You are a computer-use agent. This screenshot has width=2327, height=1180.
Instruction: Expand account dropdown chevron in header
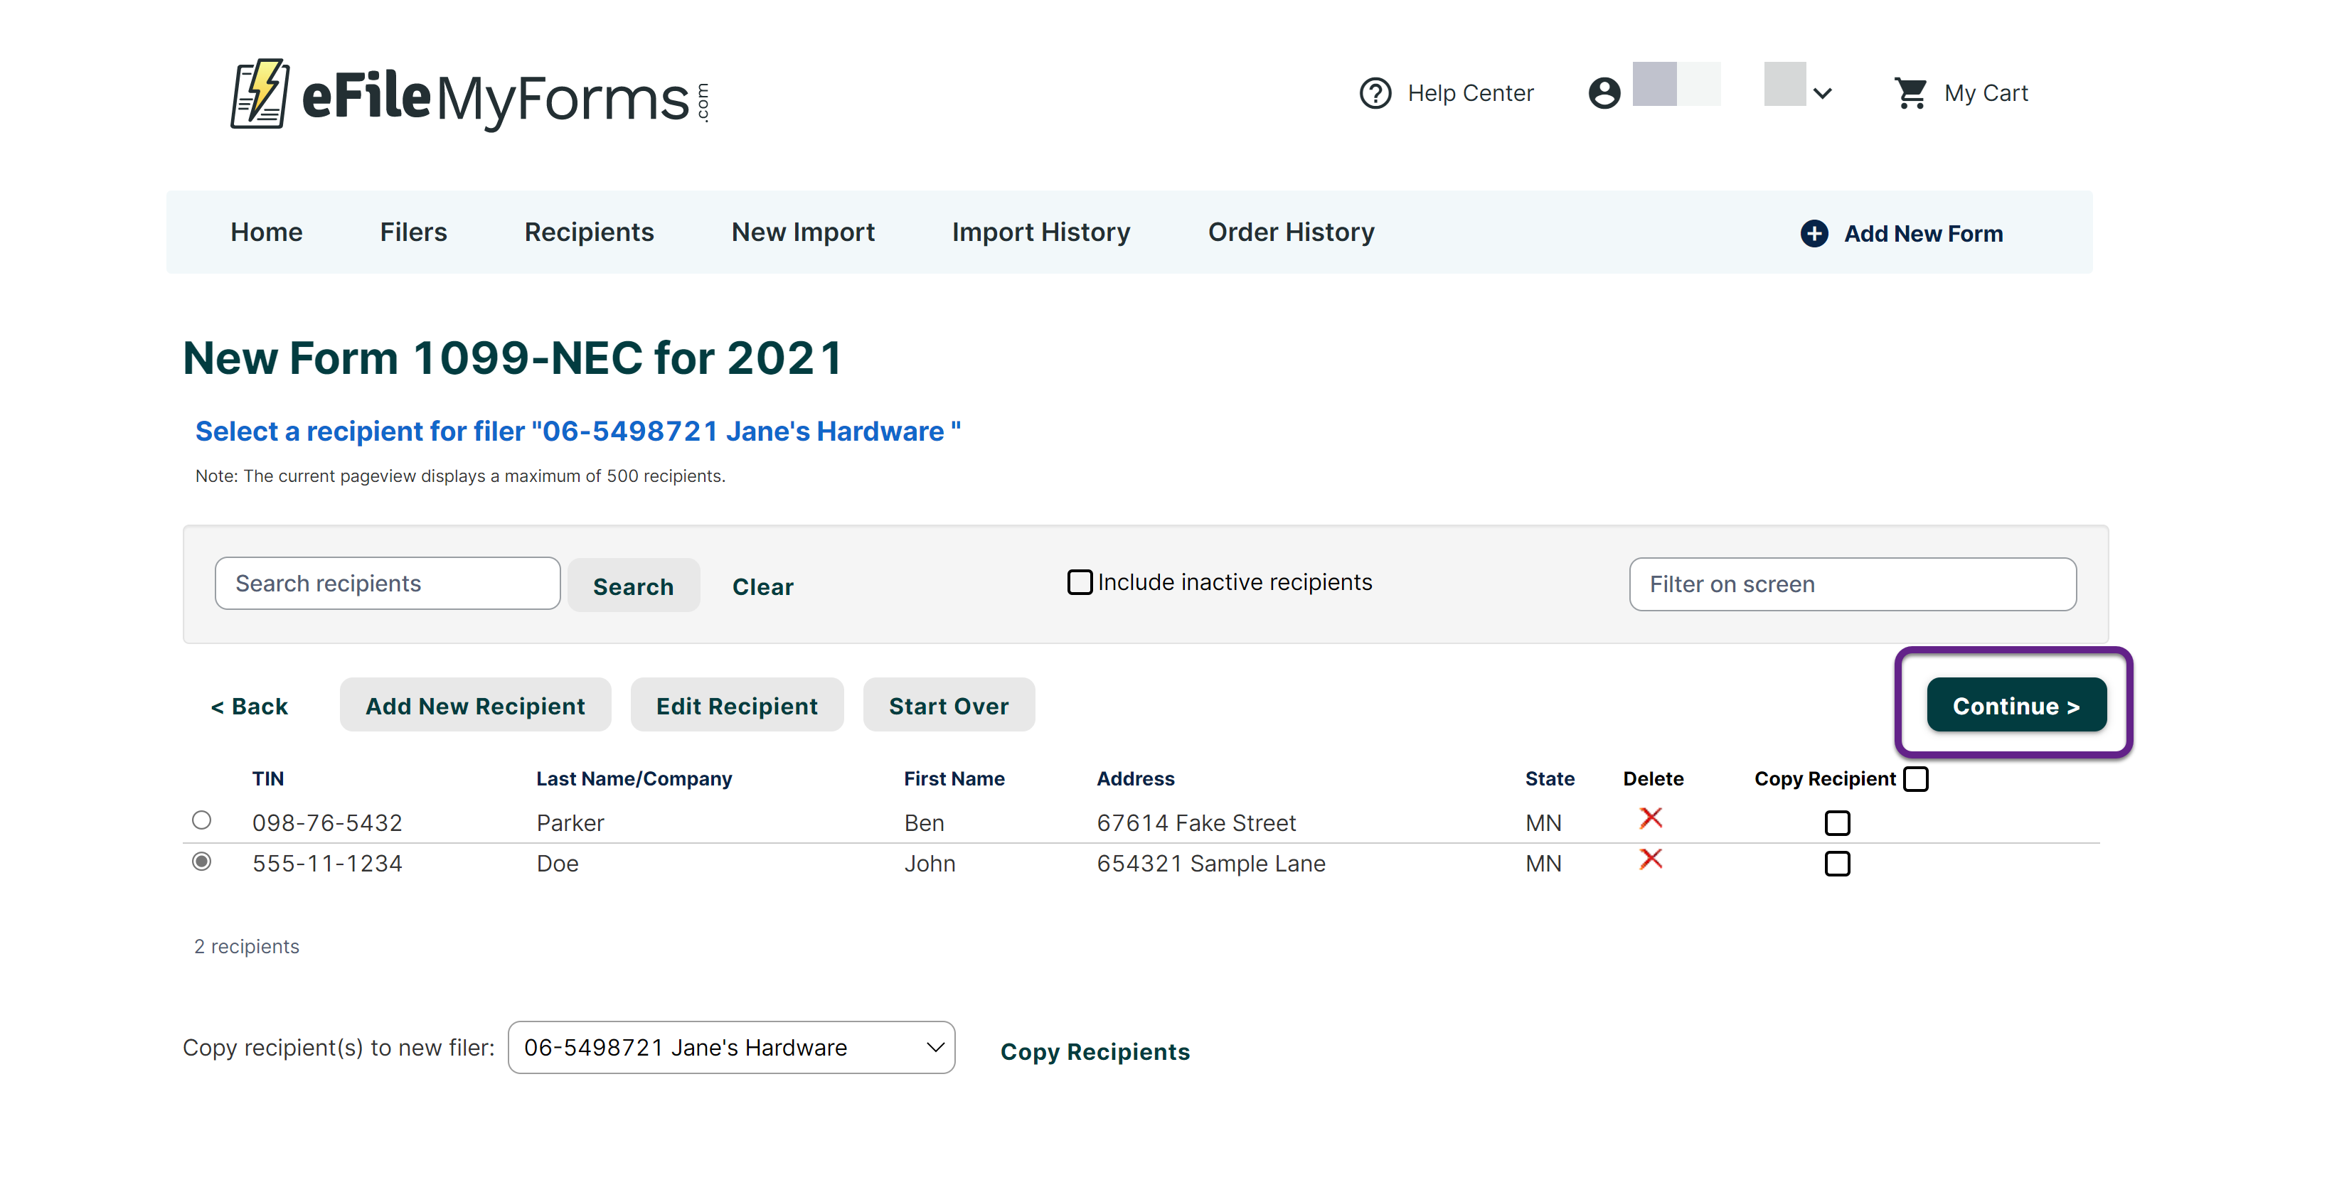click(x=1822, y=94)
